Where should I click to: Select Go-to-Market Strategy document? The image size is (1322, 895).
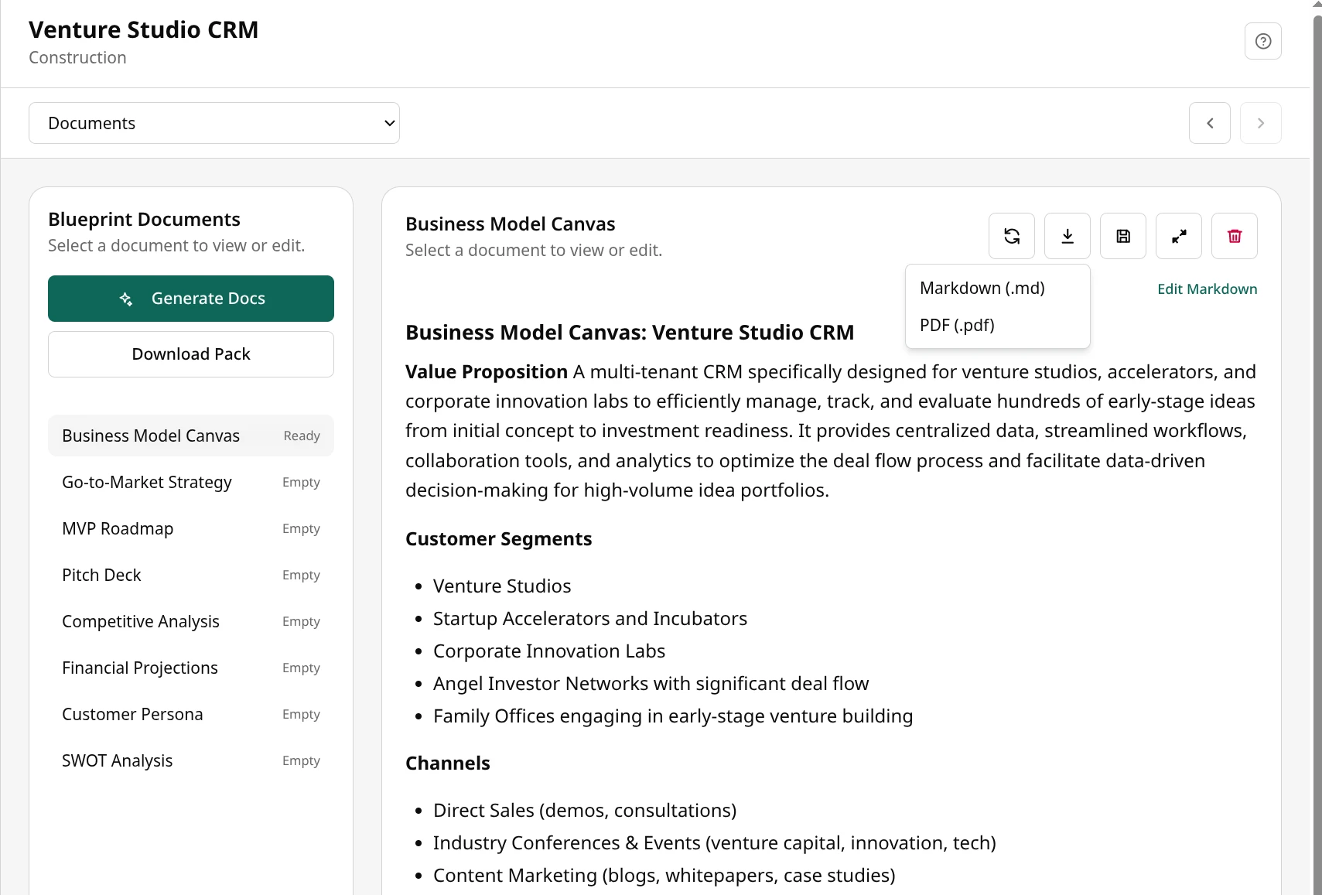pos(191,482)
